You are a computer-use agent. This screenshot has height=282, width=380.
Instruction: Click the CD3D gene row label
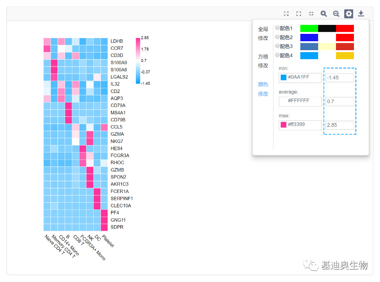coord(117,56)
